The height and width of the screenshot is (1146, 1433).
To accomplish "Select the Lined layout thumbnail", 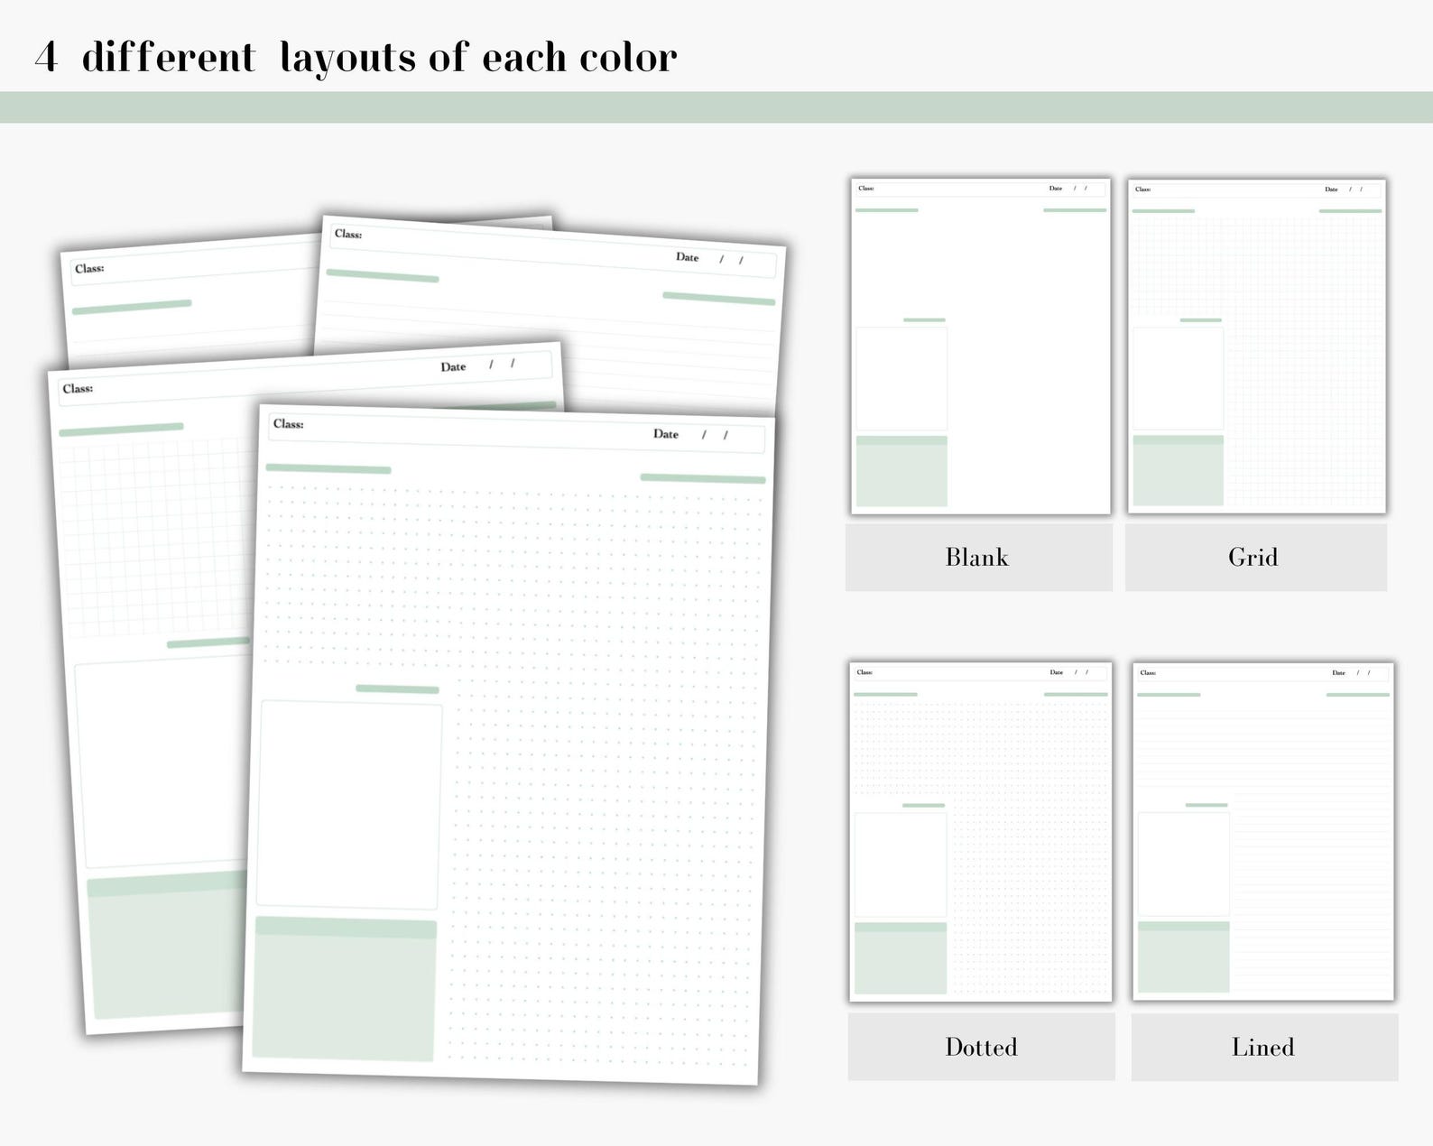I will (1263, 831).
